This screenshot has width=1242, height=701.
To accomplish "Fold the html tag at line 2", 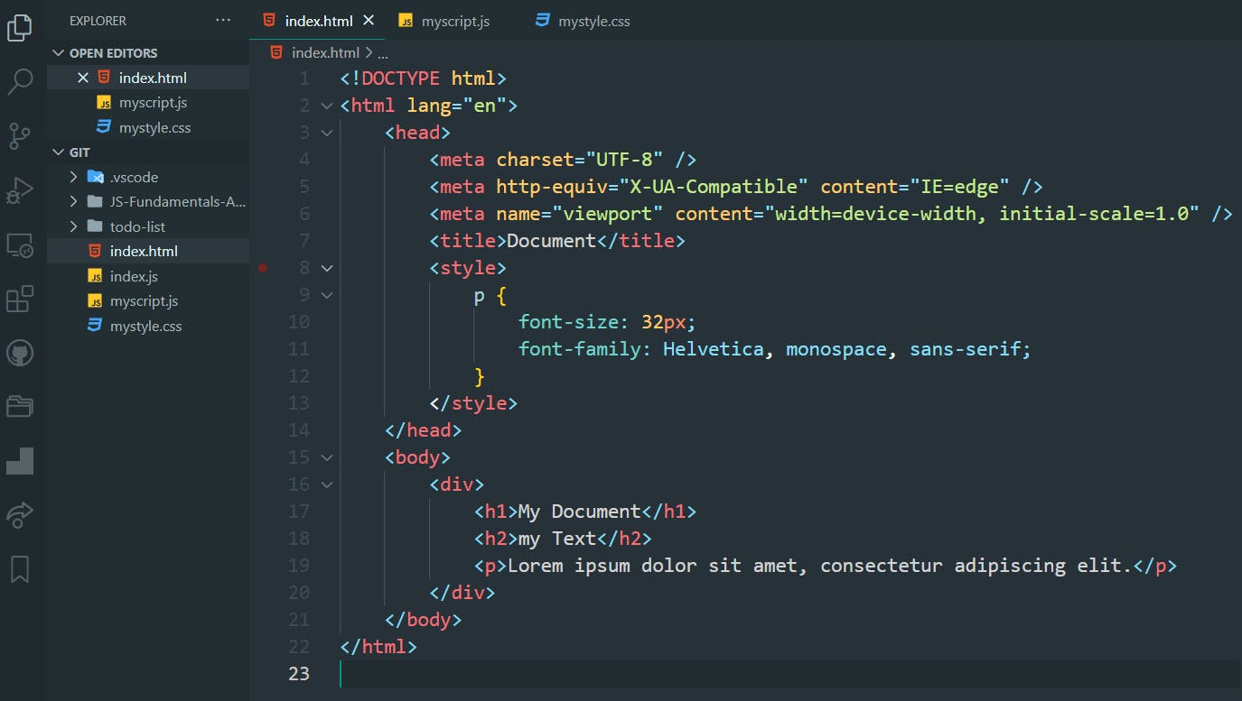I will [x=327, y=106].
